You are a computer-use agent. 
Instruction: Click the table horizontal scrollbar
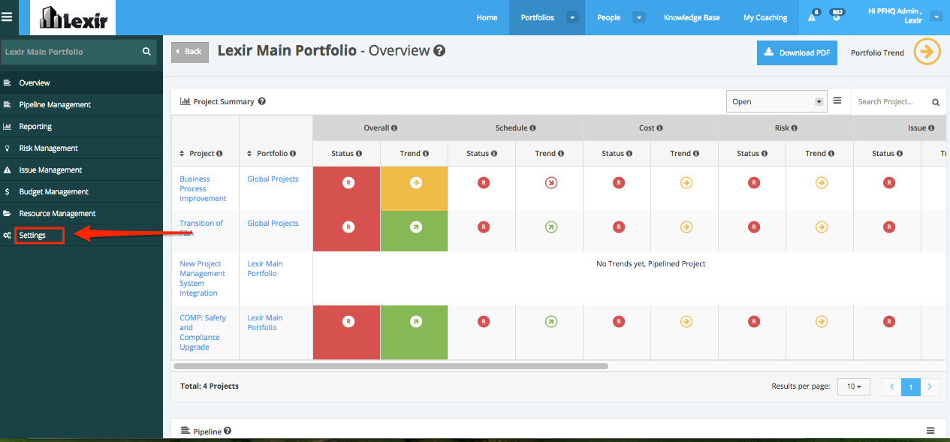[x=391, y=366]
